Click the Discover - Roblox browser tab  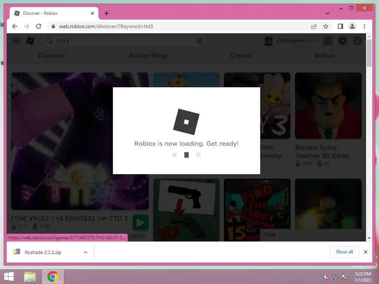click(53, 13)
